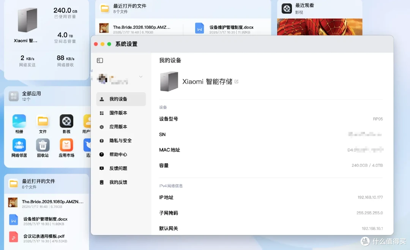Click the 系统设置 window title

tap(126, 44)
